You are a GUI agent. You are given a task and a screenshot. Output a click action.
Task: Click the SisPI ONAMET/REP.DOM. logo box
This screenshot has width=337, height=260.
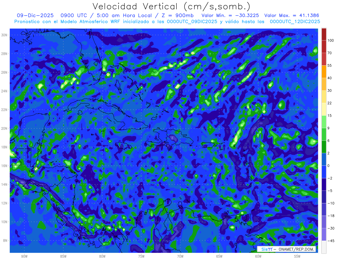286,249
